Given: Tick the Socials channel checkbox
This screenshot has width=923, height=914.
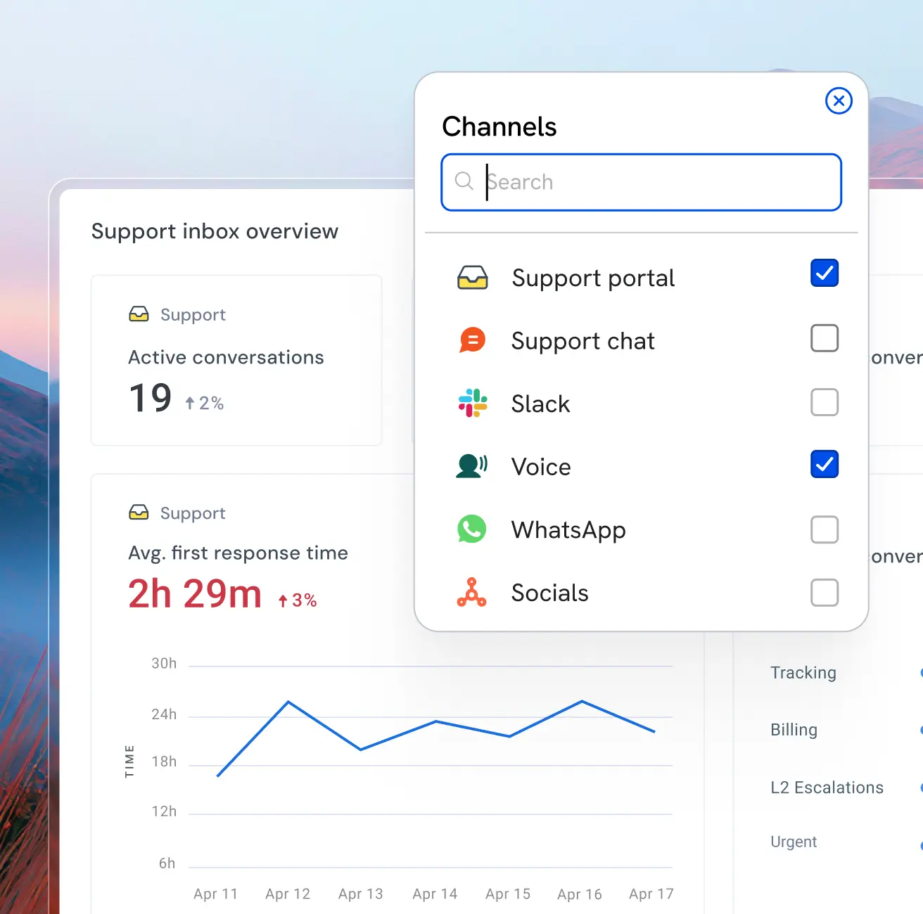Looking at the screenshot, I should pyautogui.click(x=825, y=593).
